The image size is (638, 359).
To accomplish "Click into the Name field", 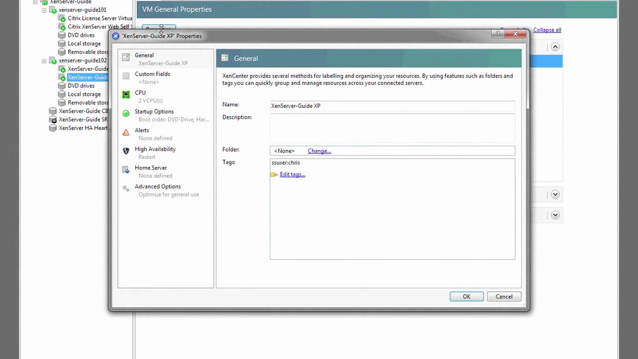I will point(392,106).
